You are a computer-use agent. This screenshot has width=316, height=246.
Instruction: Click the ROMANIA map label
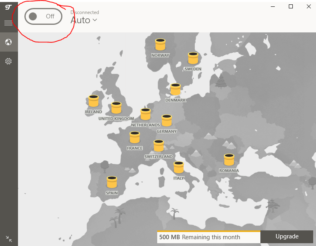click(229, 171)
